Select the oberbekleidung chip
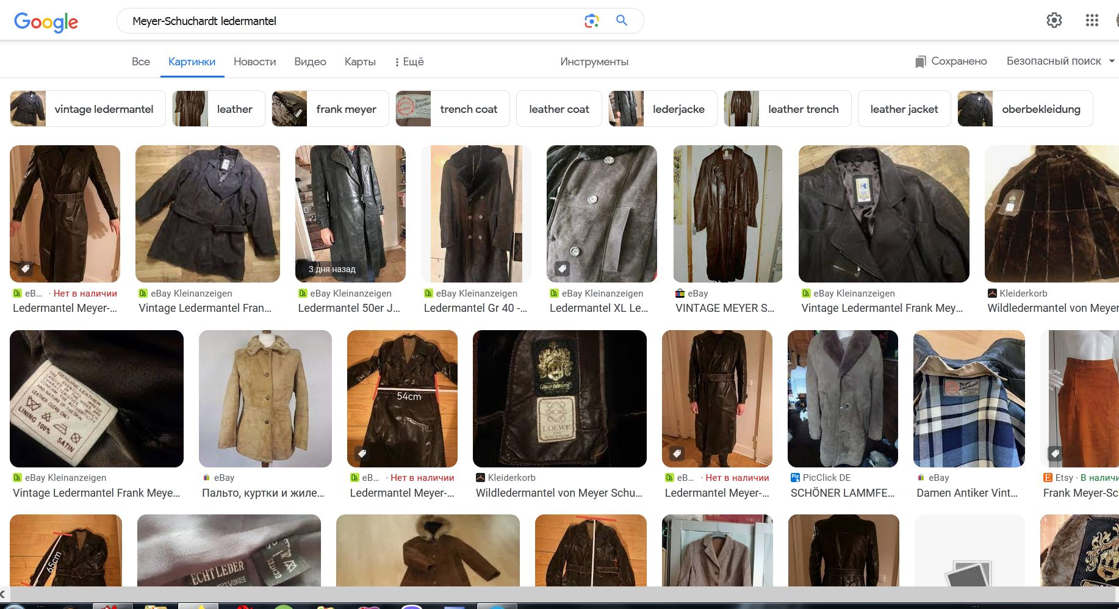 [x=1025, y=109]
